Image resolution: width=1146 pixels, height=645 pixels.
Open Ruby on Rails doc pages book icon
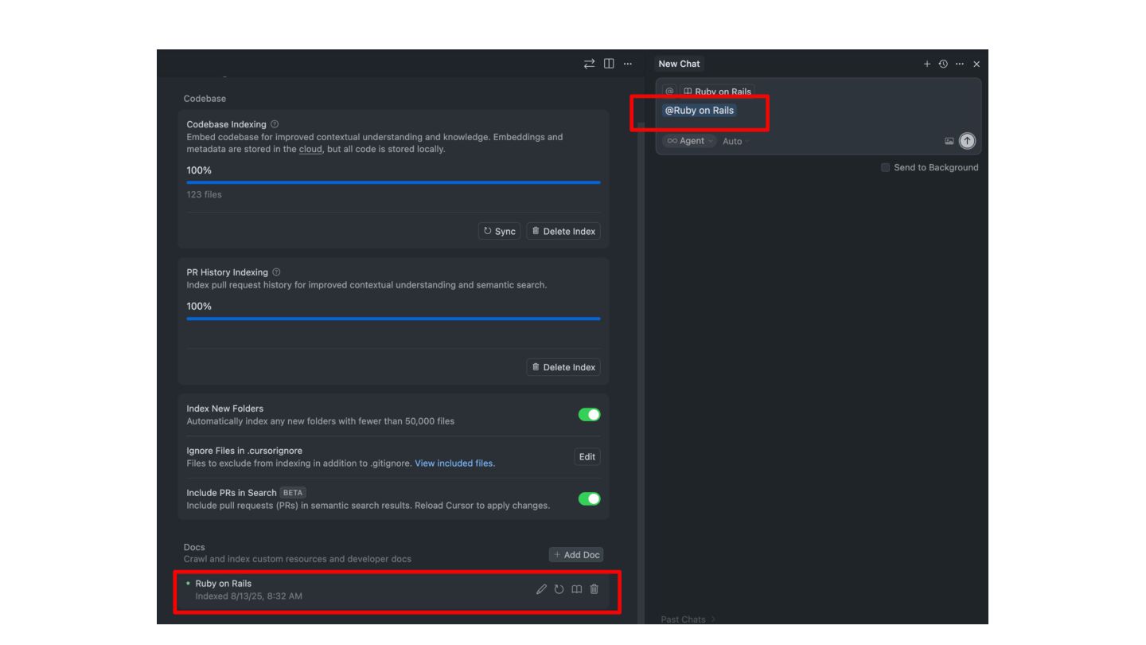pos(577,589)
